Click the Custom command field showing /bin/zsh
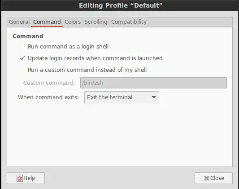Screen dimensions: 239x189 (153, 83)
